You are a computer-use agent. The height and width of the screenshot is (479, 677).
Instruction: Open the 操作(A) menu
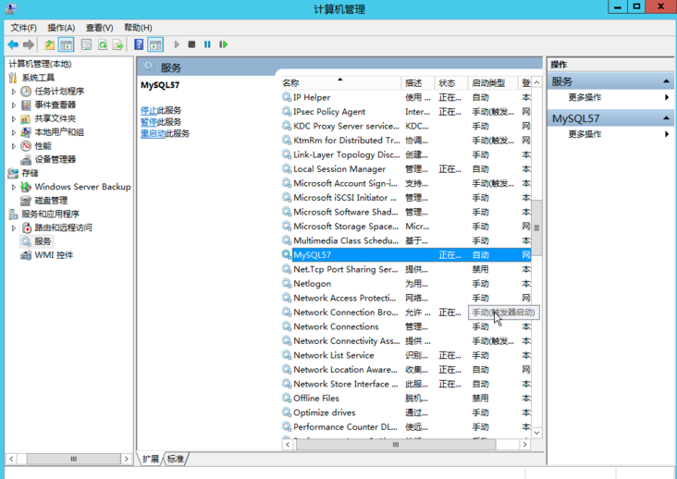(x=61, y=28)
